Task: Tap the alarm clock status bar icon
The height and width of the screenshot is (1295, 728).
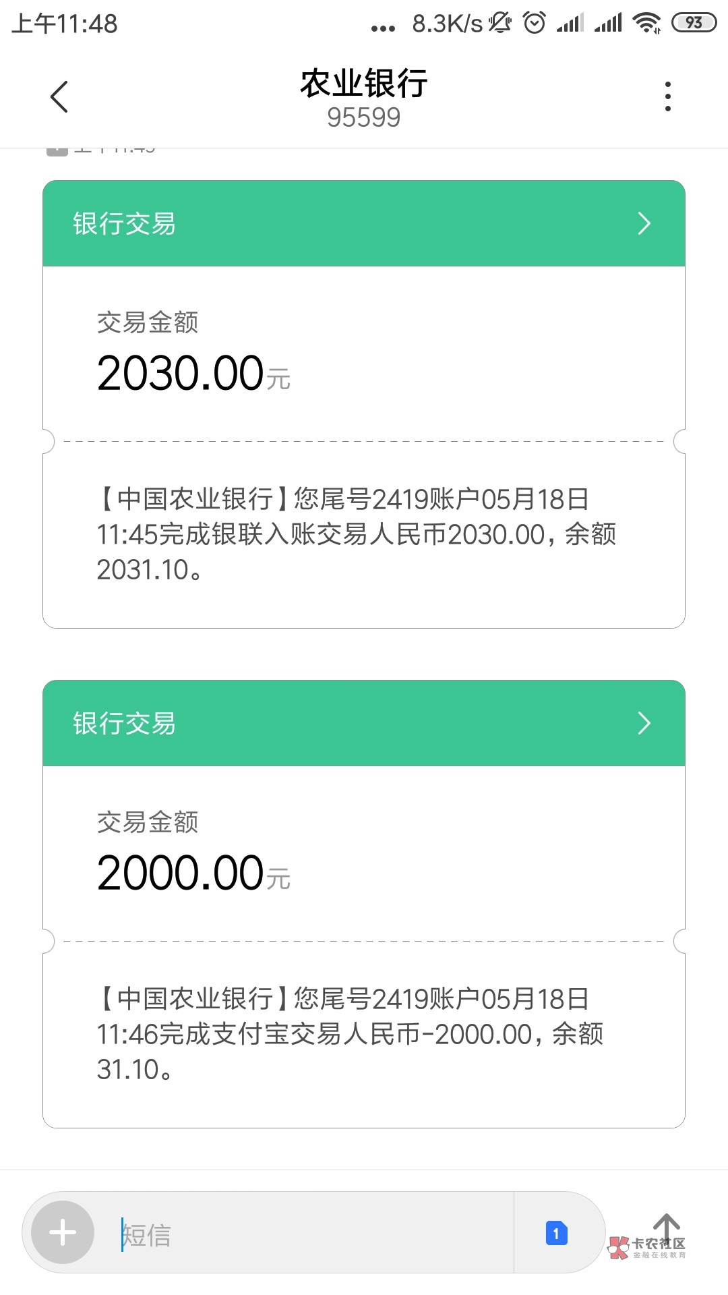Action: pos(535,23)
